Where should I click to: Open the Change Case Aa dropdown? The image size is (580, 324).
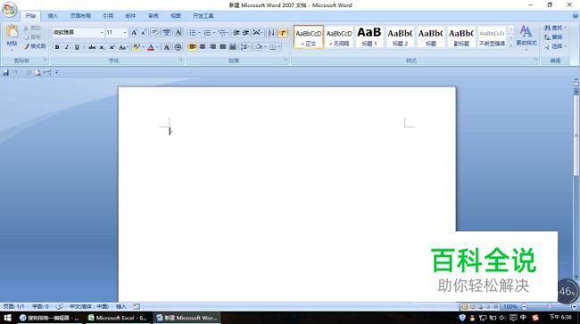point(123,47)
